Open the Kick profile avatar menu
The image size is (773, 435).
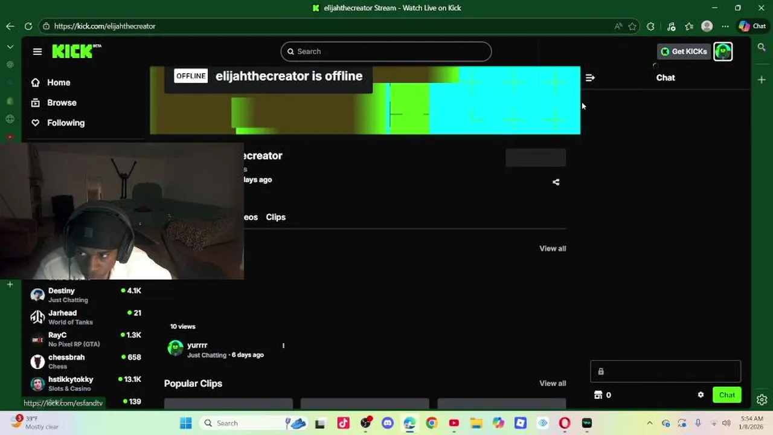723,51
